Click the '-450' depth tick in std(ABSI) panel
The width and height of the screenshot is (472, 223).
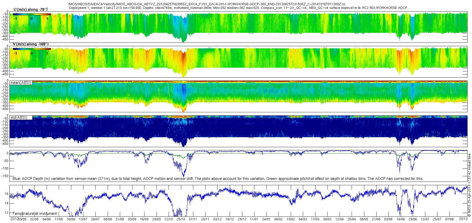[x=5, y=144]
